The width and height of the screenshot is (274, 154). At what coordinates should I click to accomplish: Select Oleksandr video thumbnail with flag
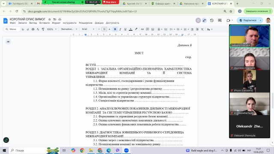pyautogui.click(x=250, y=36)
